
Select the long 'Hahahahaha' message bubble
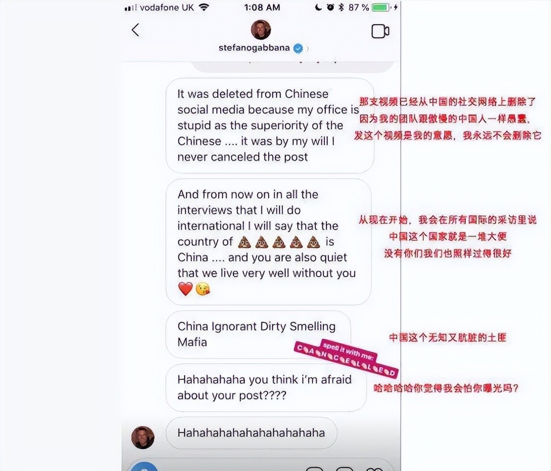click(251, 433)
